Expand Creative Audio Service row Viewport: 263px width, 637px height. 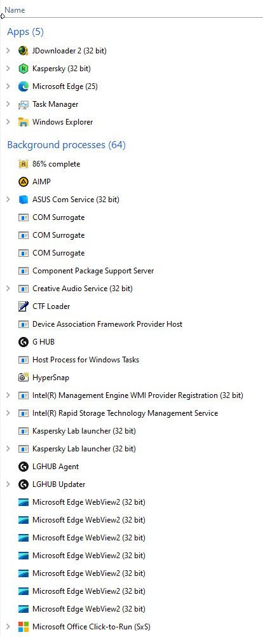(x=8, y=289)
